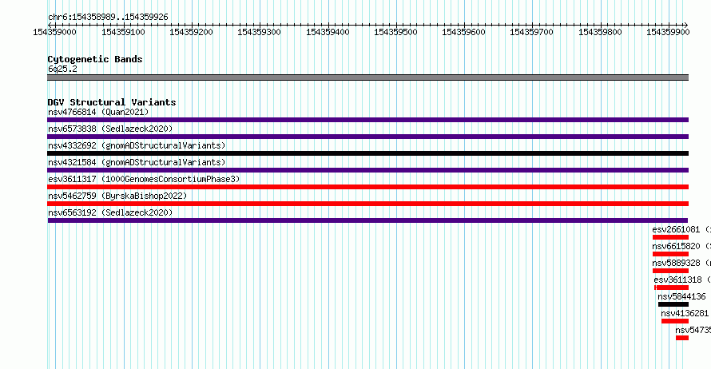This screenshot has width=711, height=369.
Task: Click the purple bar under nsv4766814
Action: pyautogui.click(x=367, y=120)
